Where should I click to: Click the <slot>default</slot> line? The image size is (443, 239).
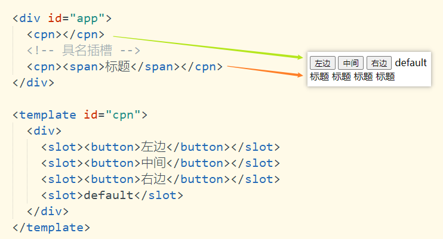pos(112,195)
